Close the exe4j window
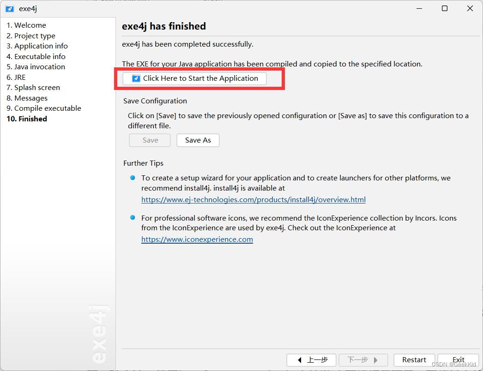The image size is (483, 371). coord(470,8)
